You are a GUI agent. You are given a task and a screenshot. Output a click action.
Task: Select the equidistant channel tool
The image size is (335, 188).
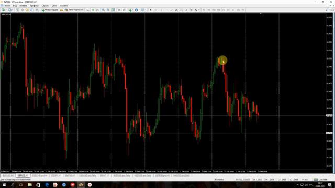point(176,10)
